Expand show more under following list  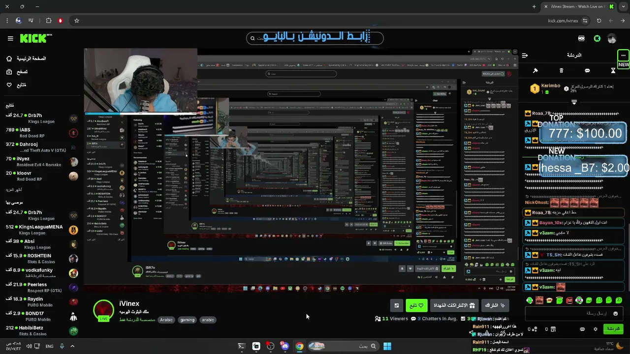[x=14, y=190]
